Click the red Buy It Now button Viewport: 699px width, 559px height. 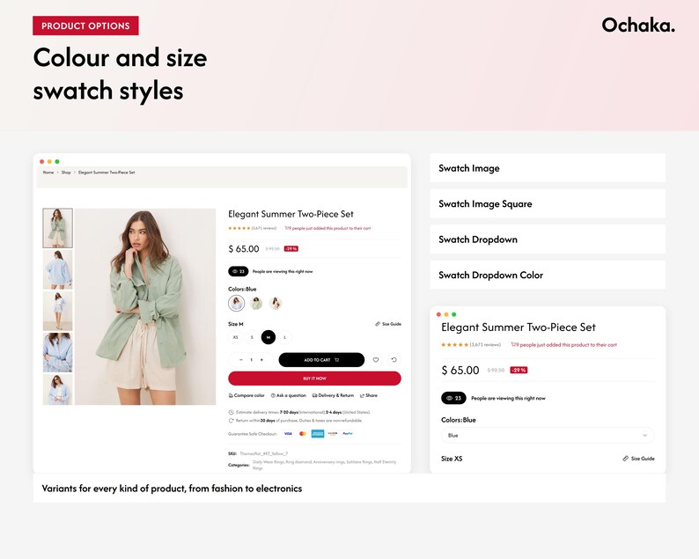315,379
